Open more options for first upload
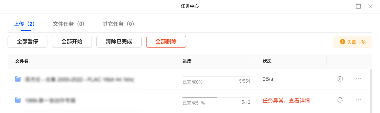Viewport: 380px width, 113px height. point(358,79)
